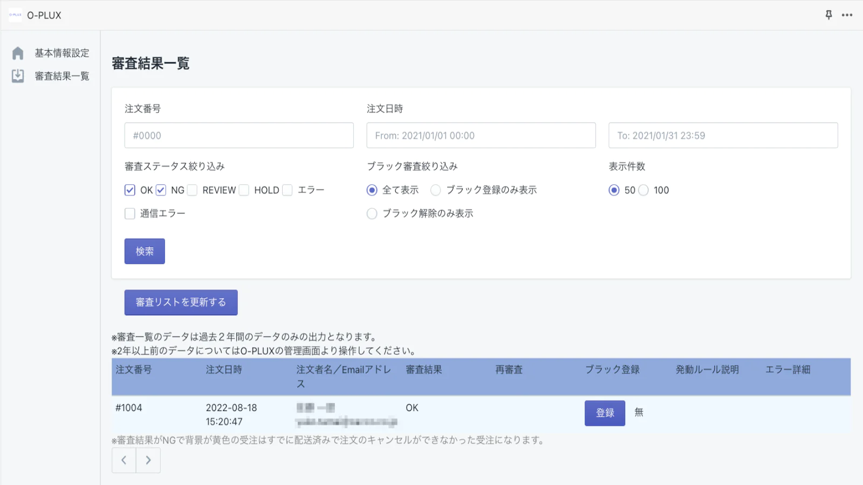Click the download icon for 審査結果一覧
Viewport: 863px width, 485px height.
[18, 76]
